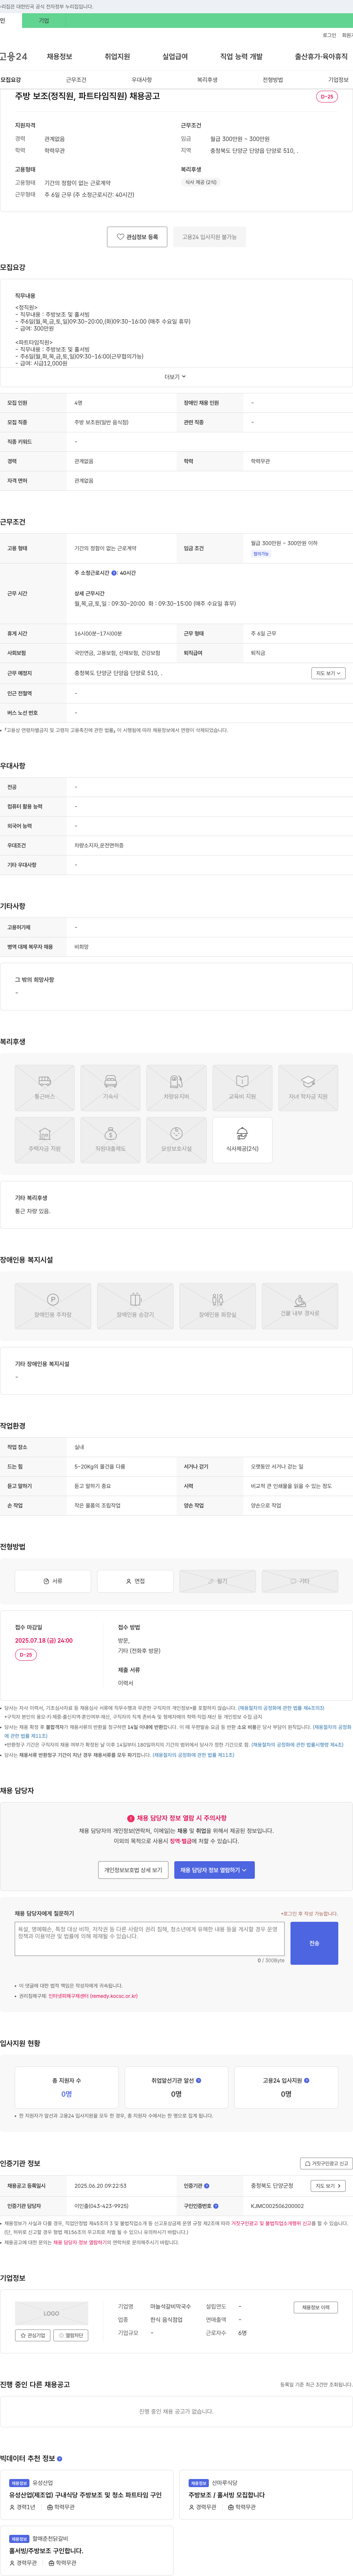
Task: Switch to the 기업정보 section tab
Action: (338, 80)
